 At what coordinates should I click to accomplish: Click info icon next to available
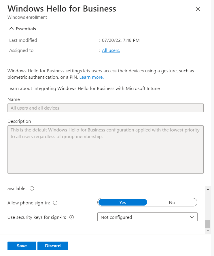click(x=32, y=189)
